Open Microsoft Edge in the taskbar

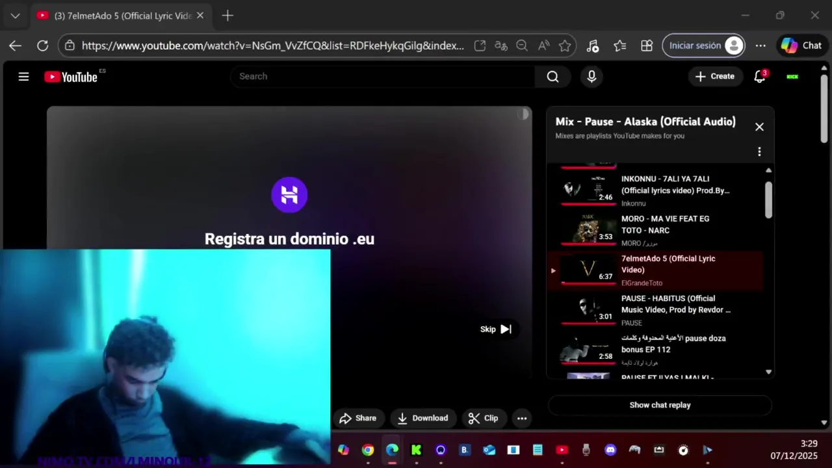392,450
